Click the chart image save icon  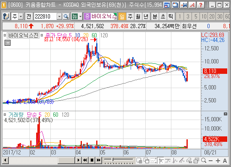(196, 161)
